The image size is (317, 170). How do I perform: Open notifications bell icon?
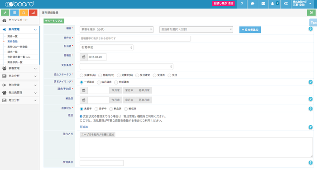point(273,4)
